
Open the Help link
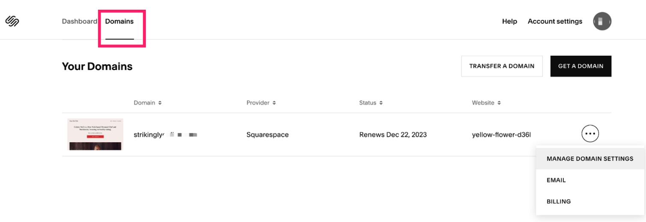point(509,21)
